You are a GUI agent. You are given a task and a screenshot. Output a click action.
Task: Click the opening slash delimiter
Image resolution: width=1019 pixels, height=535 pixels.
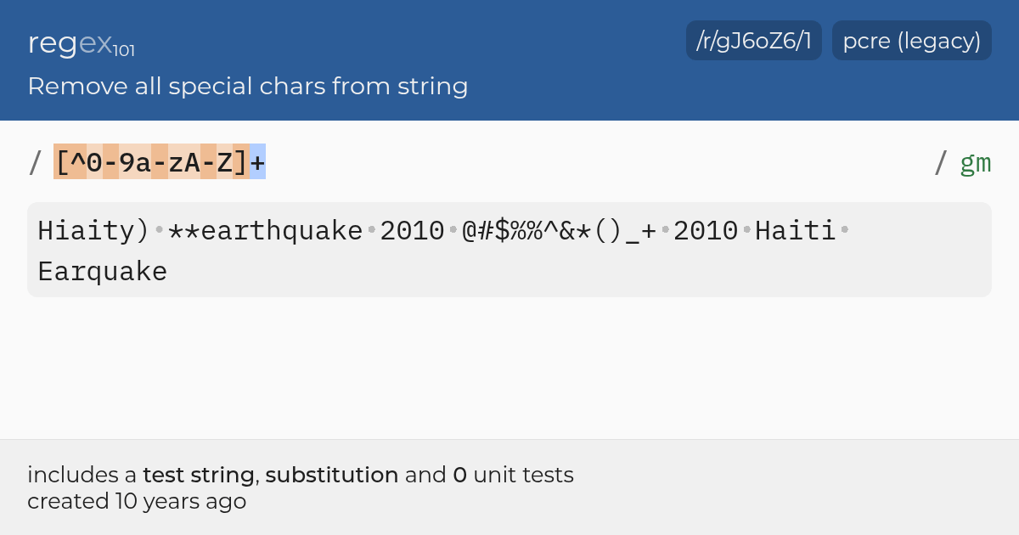click(35, 162)
